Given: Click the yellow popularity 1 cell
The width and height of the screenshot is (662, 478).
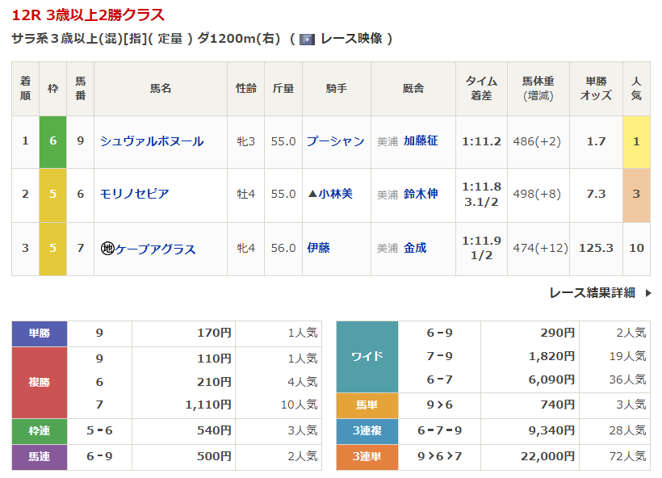Looking at the screenshot, I should [636, 141].
